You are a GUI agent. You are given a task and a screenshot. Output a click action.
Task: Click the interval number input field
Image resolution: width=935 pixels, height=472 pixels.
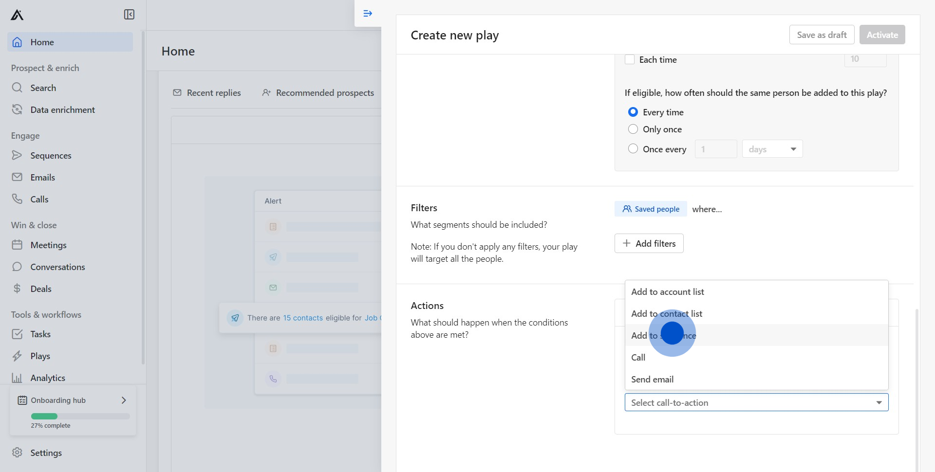[x=715, y=148]
